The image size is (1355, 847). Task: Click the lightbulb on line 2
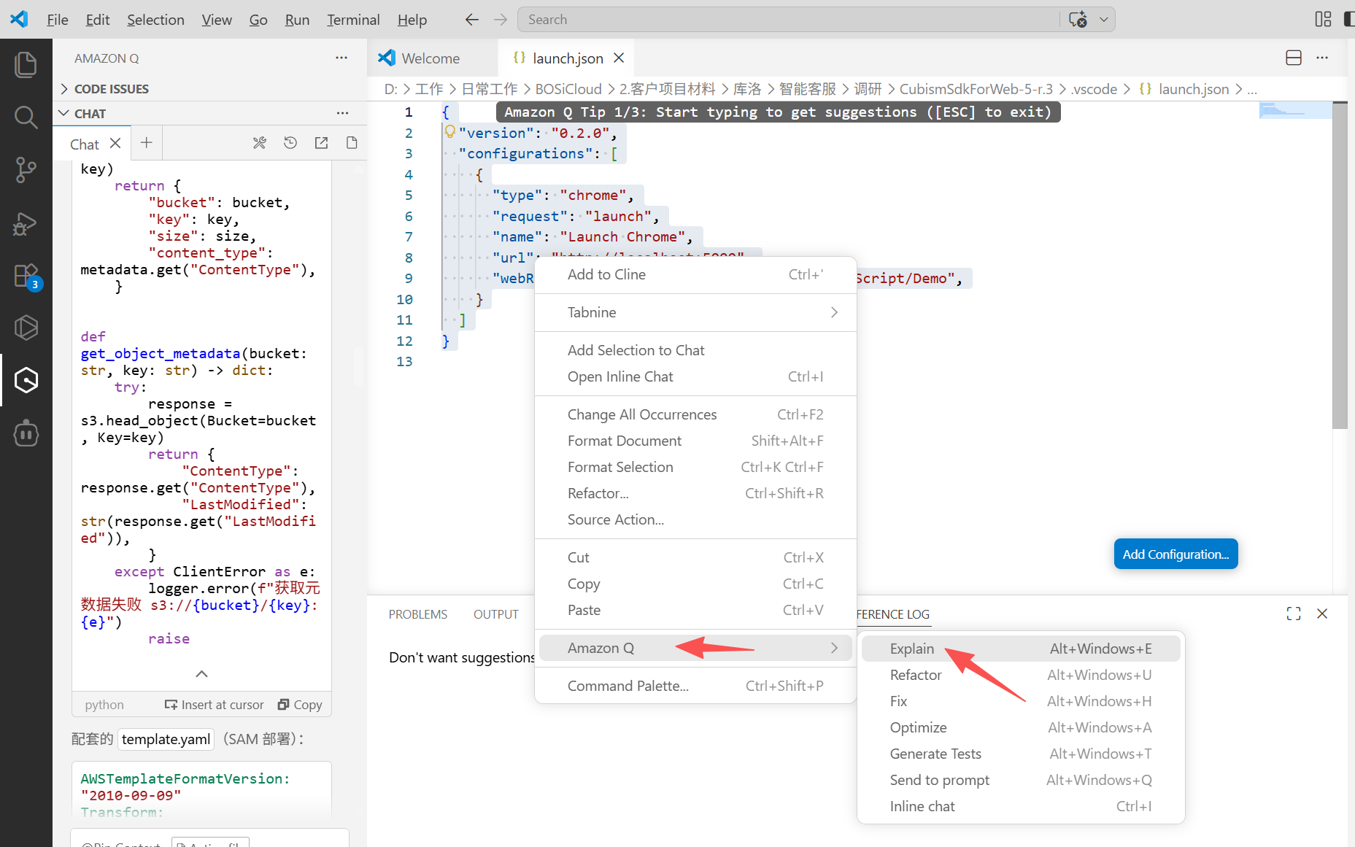click(x=450, y=132)
